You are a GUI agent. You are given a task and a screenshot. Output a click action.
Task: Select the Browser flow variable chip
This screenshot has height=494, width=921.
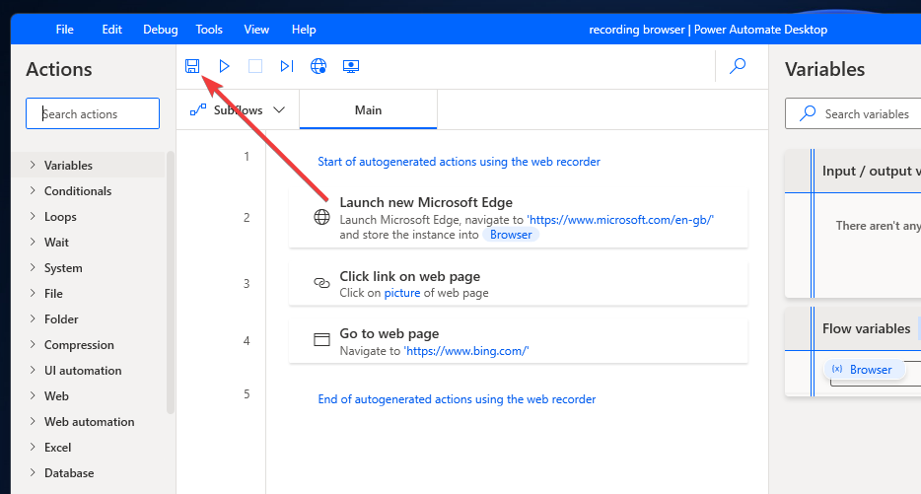865,369
